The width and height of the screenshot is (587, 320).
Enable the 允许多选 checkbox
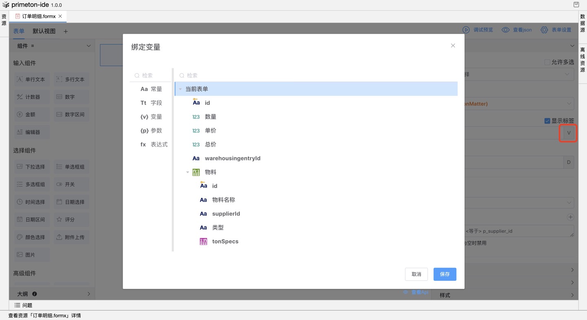pos(547,62)
